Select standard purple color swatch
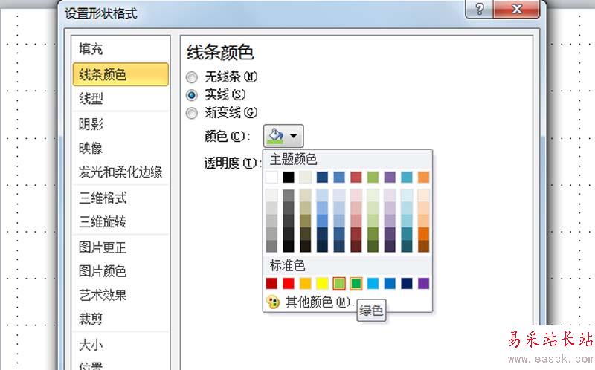 (x=423, y=283)
